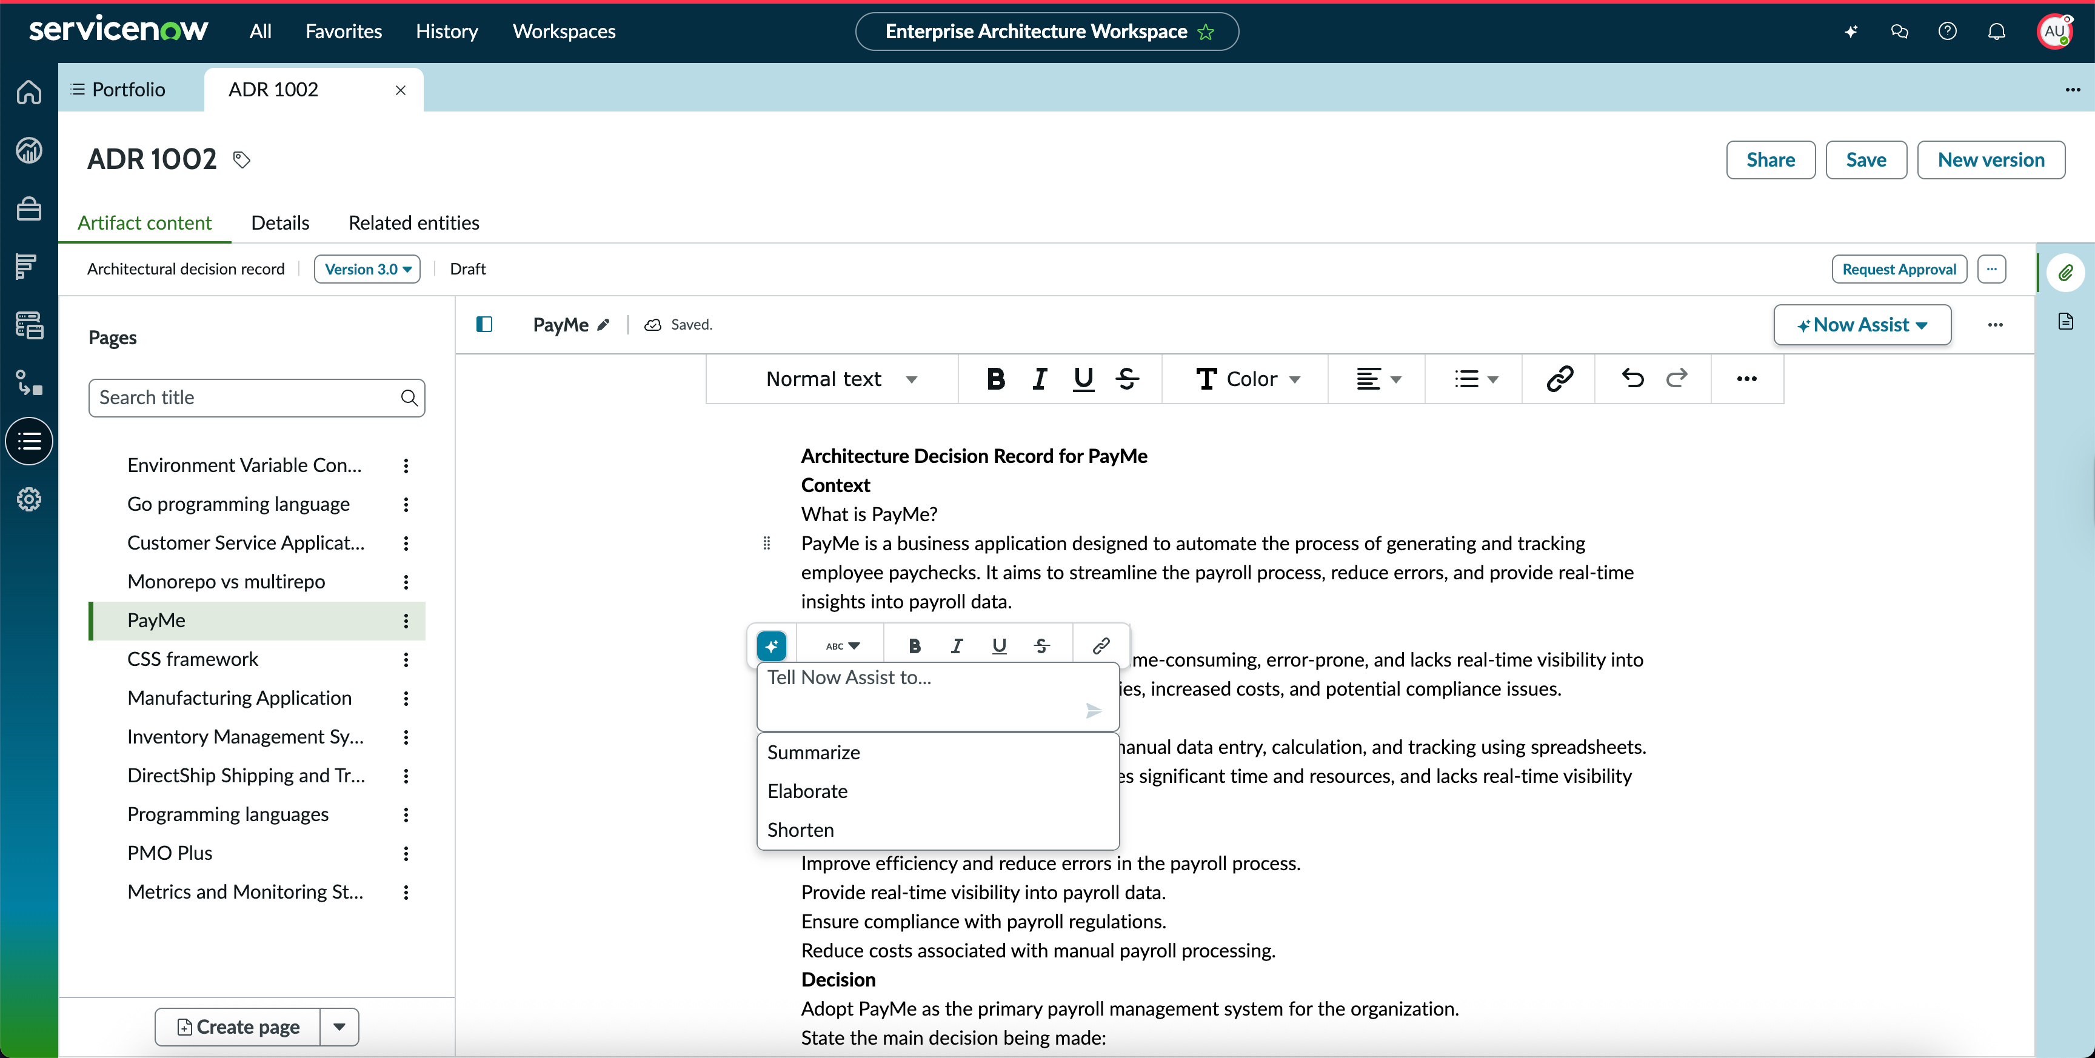The width and height of the screenshot is (2095, 1058).
Task: Toggle italic in the floating toolbar
Action: (x=957, y=646)
